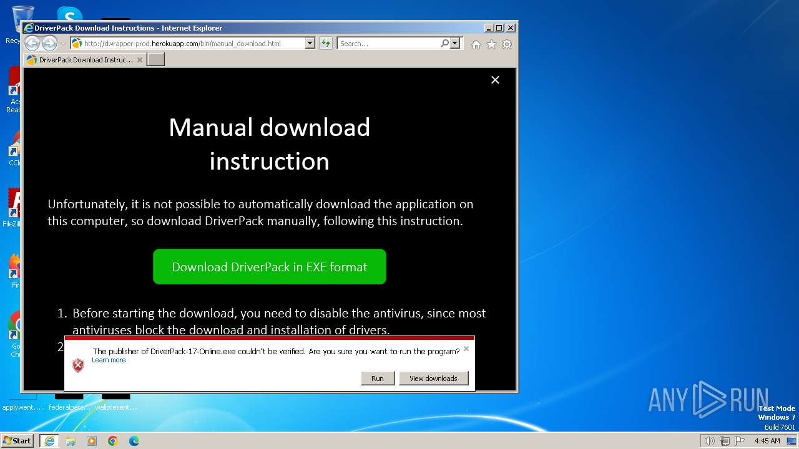Click the wallpresent desktop file
Image resolution: width=799 pixels, height=449 pixels.
pyautogui.click(x=115, y=402)
